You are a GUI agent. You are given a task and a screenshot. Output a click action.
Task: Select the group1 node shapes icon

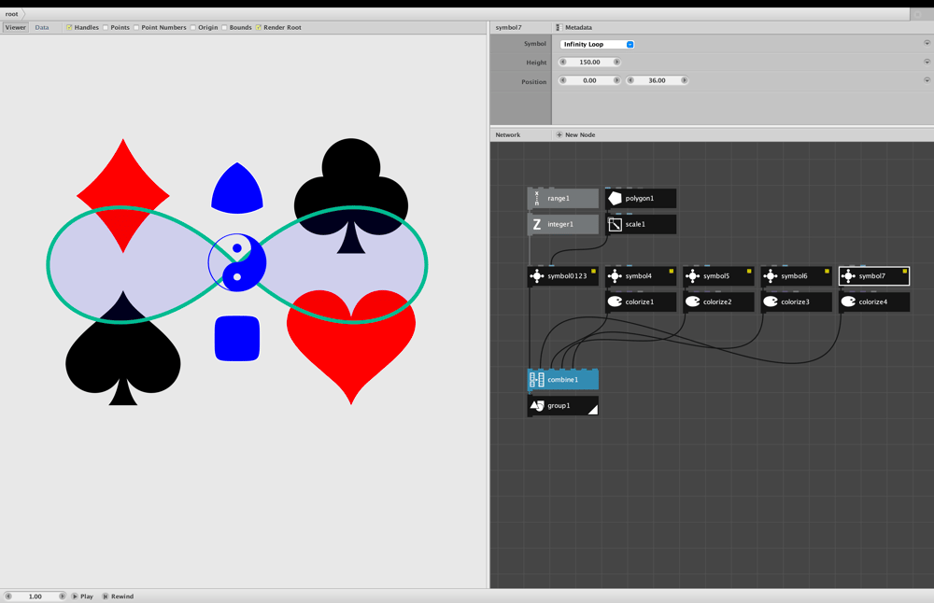tap(537, 406)
